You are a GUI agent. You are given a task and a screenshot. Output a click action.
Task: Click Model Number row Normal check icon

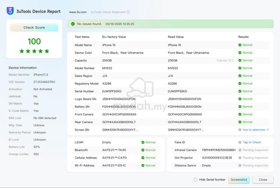coord(240,68)
